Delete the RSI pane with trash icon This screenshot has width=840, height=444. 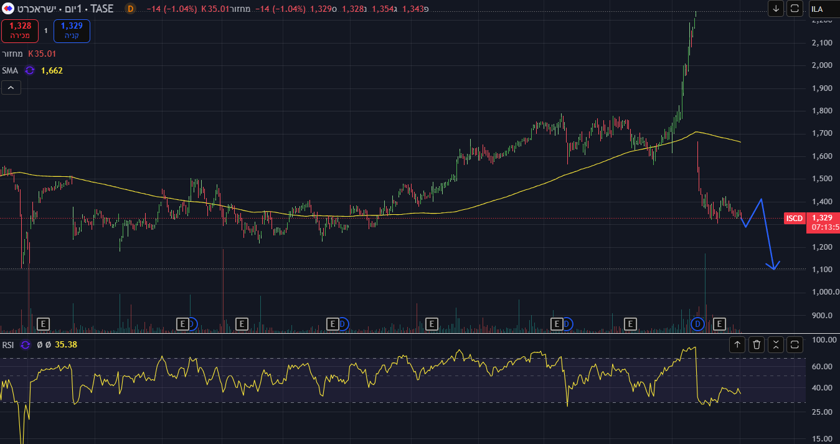pos(757,344)
